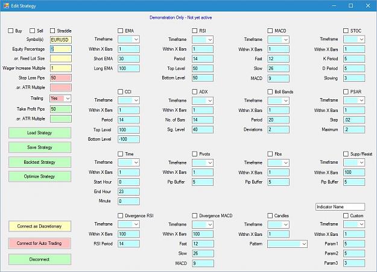The height and width of the screenshot is (272, 377).
Task: Click the Long EMA field showing 100
Action: point(128,69)
